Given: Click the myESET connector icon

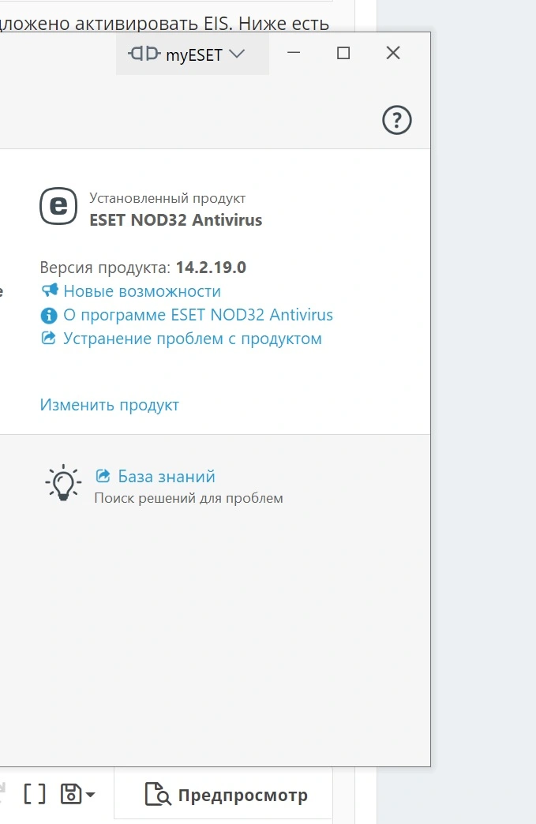Looking at the screenshot, I should [x=144, y=54].
